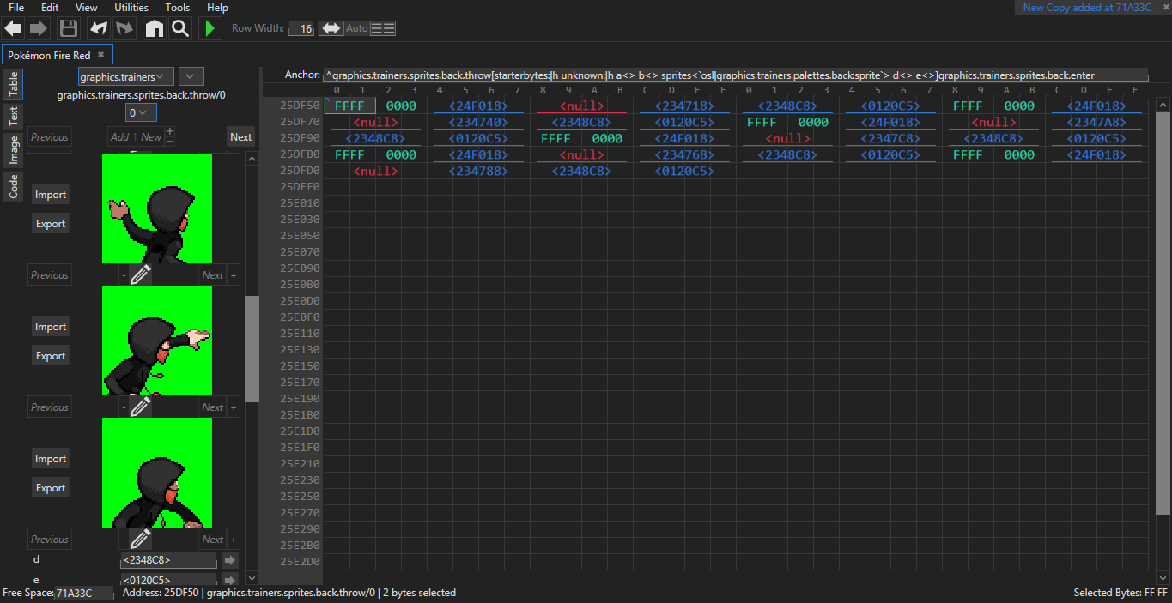Open the Utilities menu
This screenshot has width=1172, height=603.
(131, 8)
